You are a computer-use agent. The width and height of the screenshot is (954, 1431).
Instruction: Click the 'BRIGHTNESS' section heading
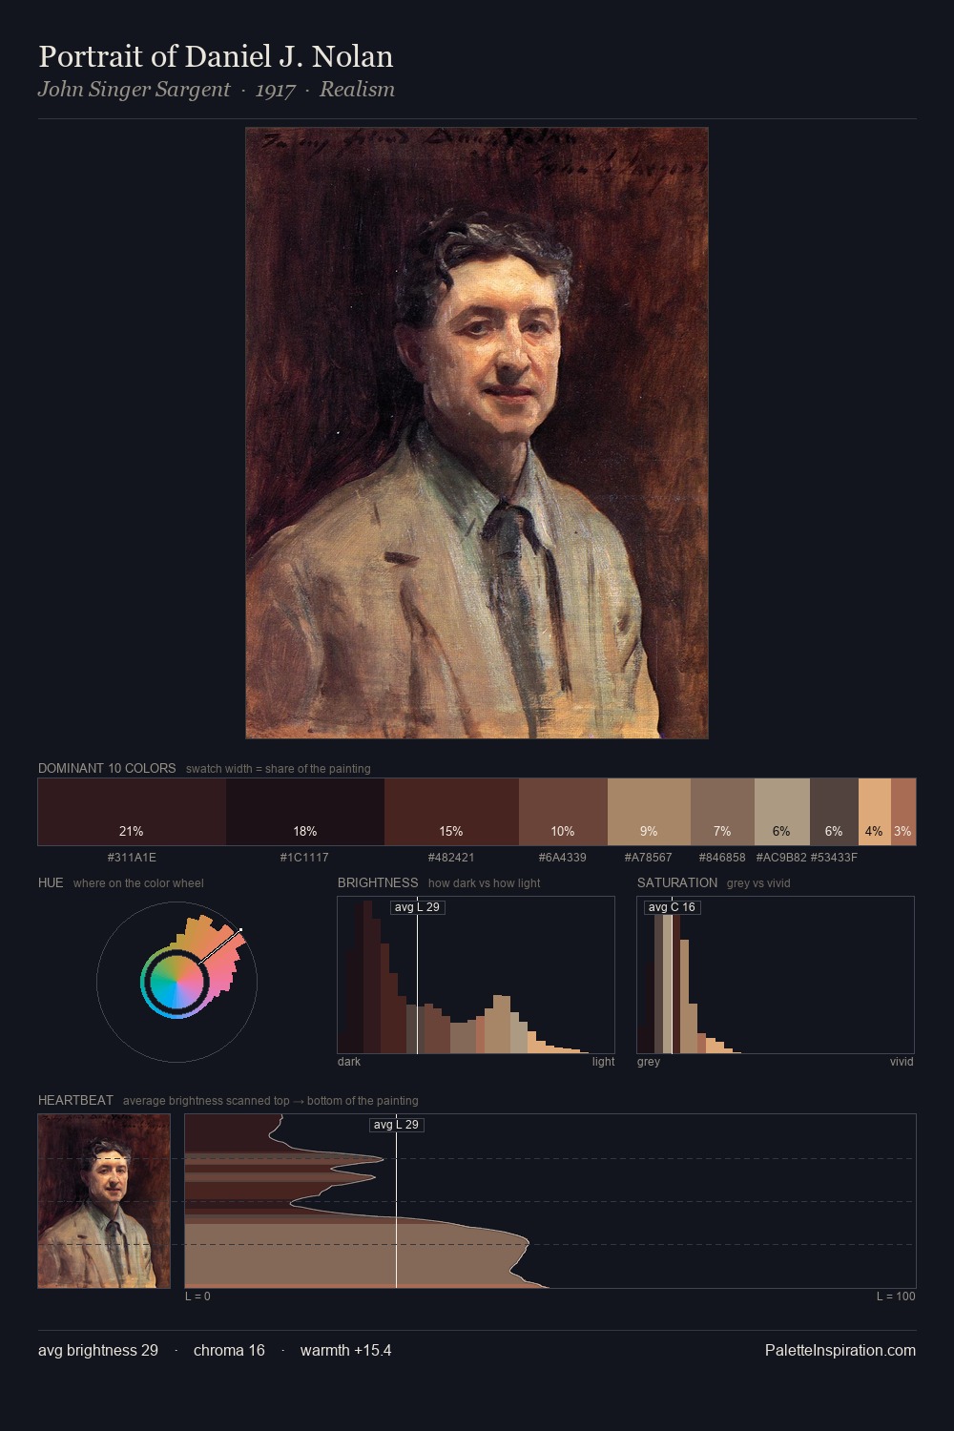378,882
